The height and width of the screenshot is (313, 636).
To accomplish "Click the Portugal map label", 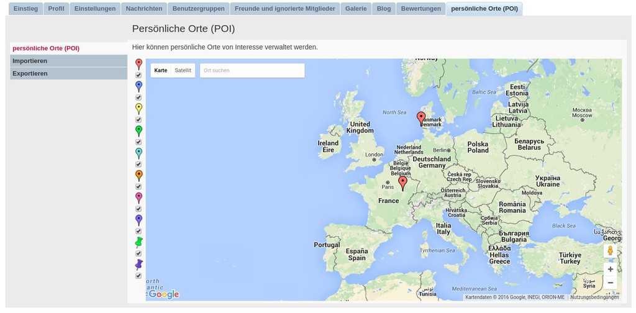I will pyautogui.click(x=327, y=245).
